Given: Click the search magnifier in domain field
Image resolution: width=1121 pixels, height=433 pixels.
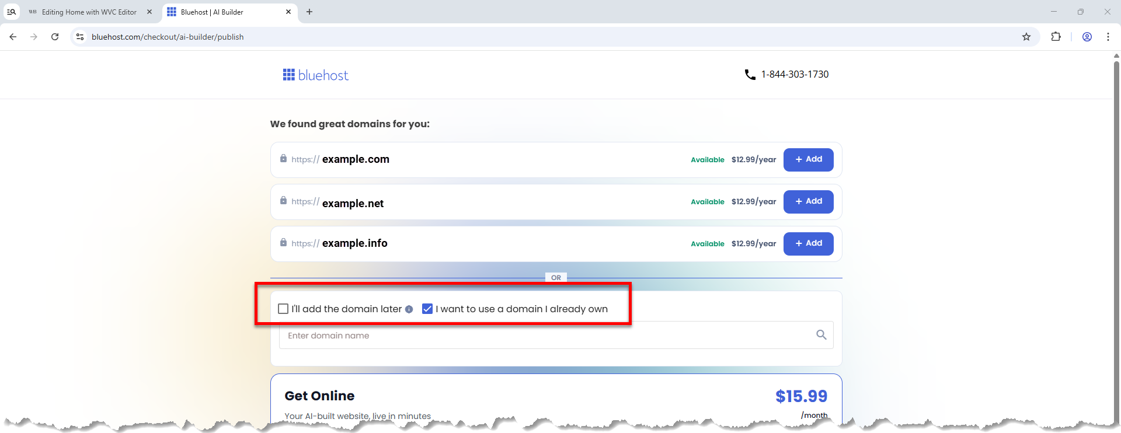Looking at the screenshot, I should pyautogui.click(x=821, y=335).
